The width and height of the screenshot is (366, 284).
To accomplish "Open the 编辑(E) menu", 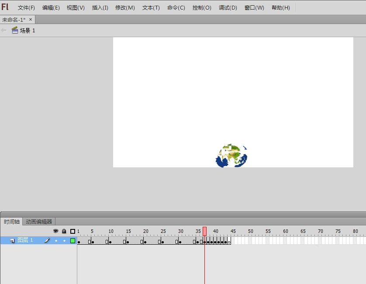I will (x=51, y=8).
